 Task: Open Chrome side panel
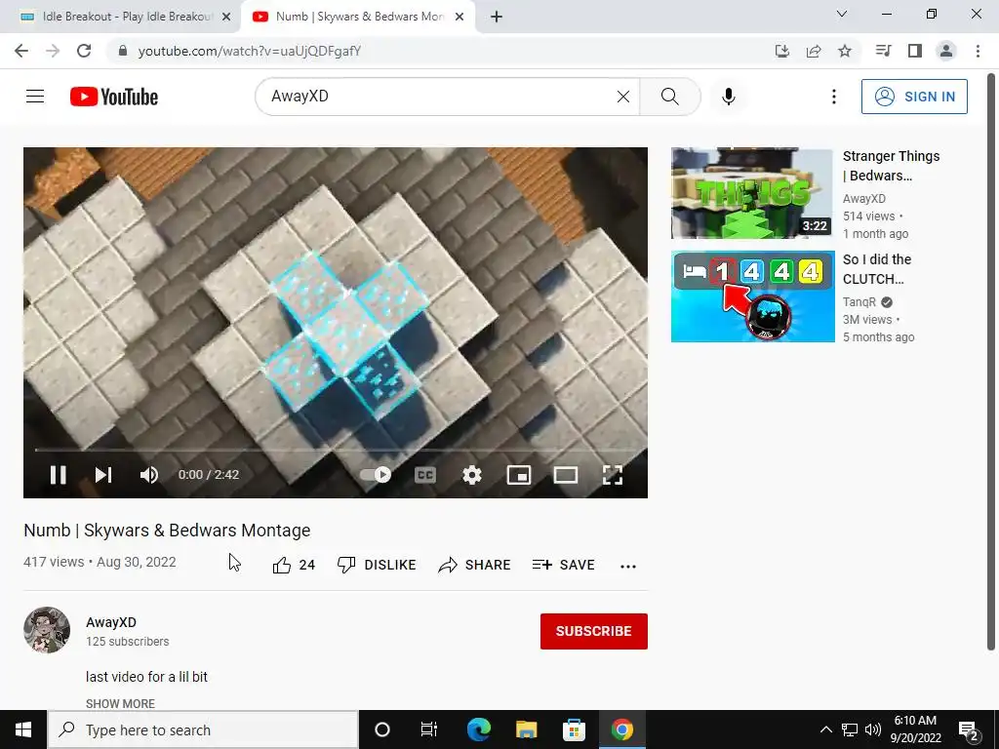[915, 51]
